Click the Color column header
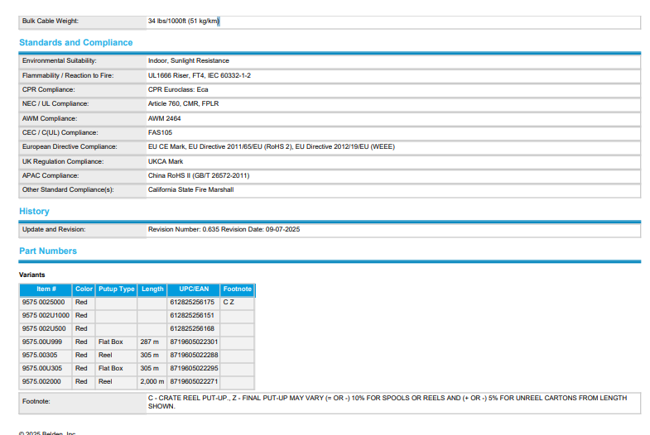The height and width of the screenshot is (435, 650). pyautogui.click(x=84, y=289)
